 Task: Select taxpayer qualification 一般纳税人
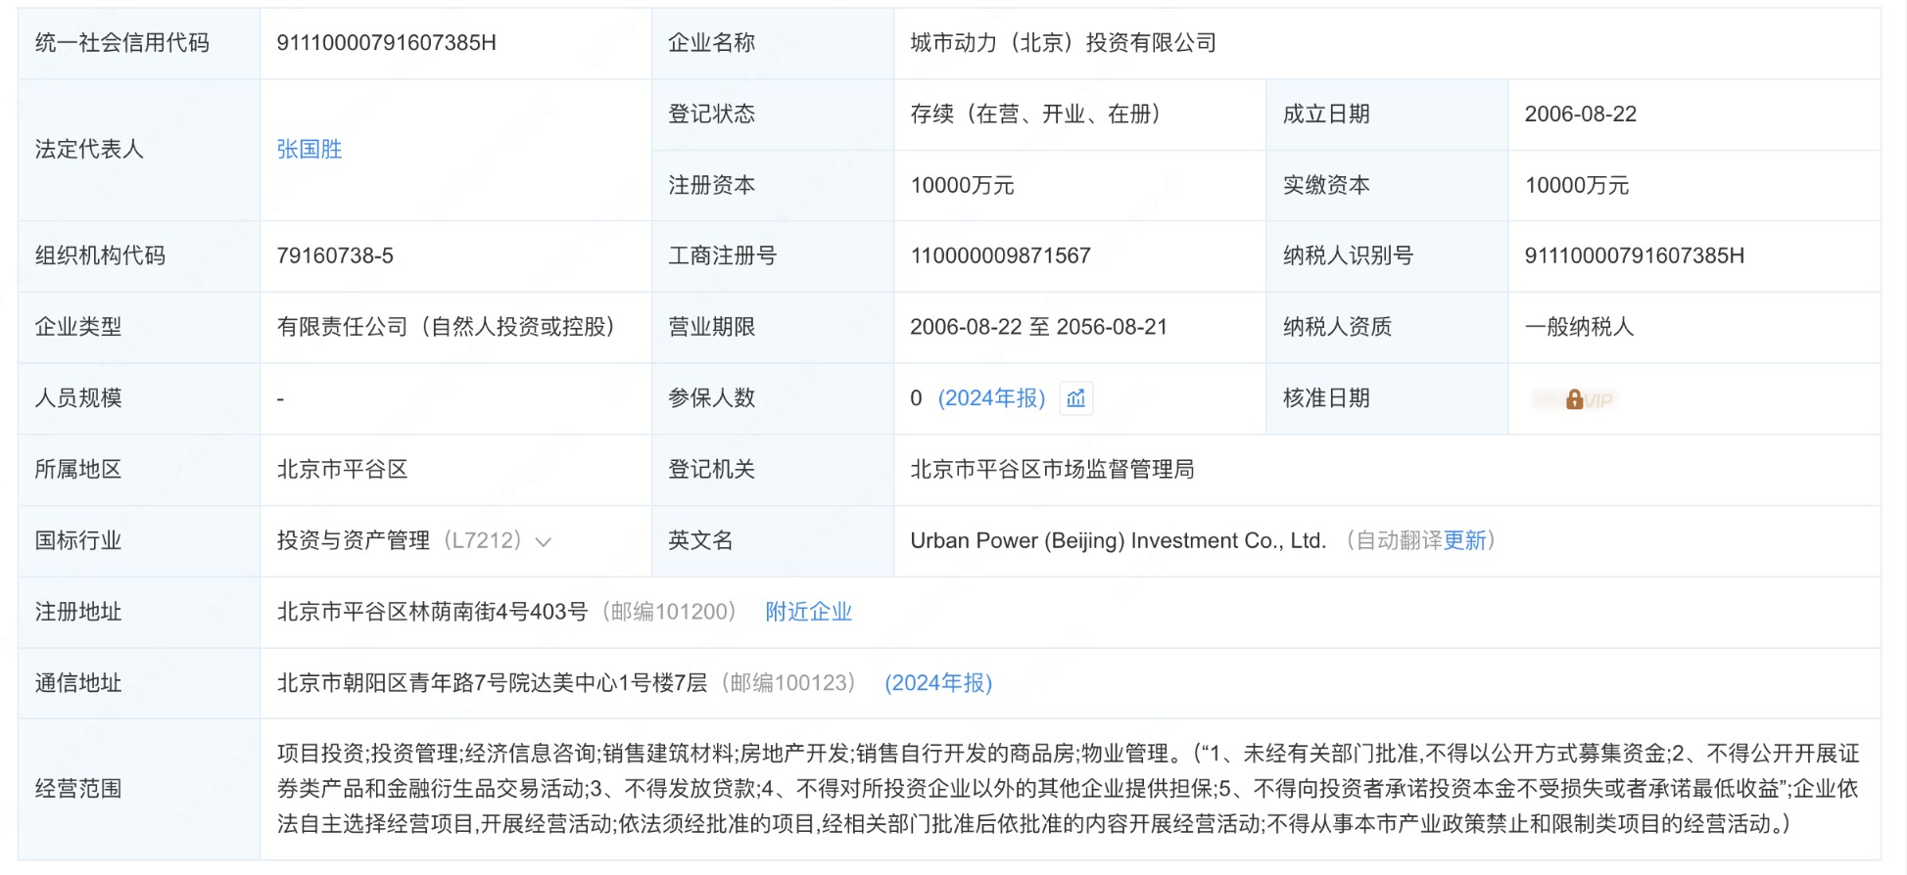click(1579, 327)
